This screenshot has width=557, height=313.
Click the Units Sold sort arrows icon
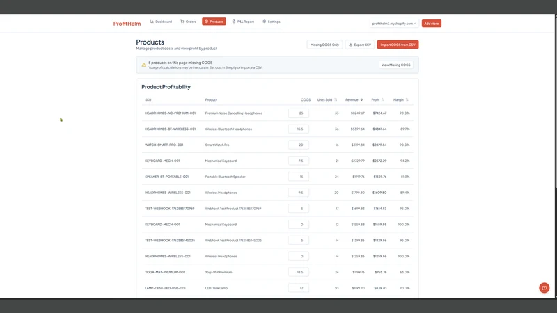[336, 99]
